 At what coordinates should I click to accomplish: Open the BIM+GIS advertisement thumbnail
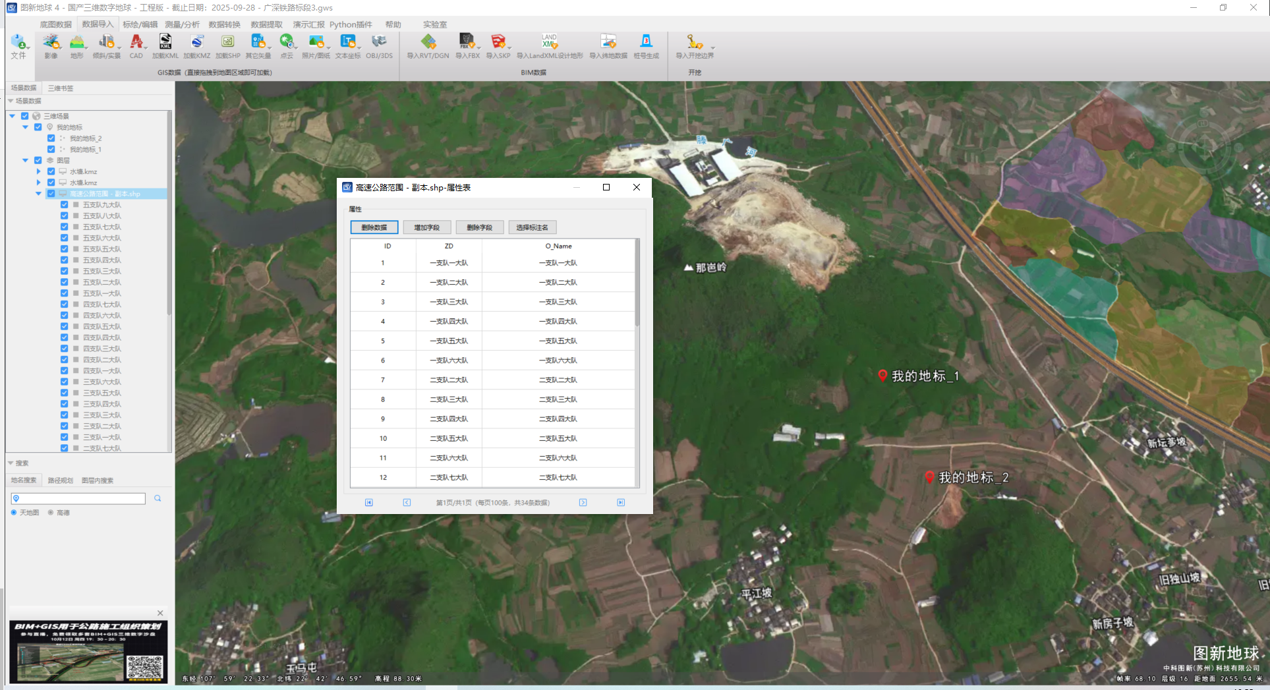click(x=88, y=651)
